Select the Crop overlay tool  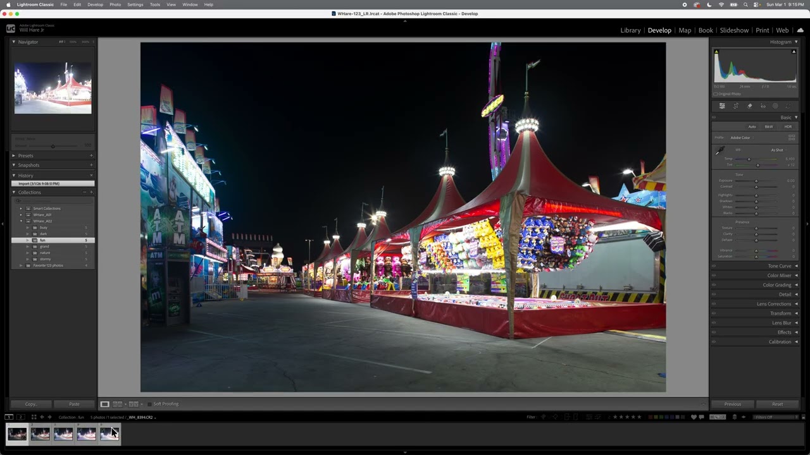(736, 106)
